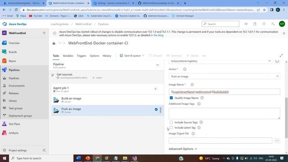This screenshot has height=162, width=288.
Task: Dismiss the TLS notification banner
Action: click(284, 33)
